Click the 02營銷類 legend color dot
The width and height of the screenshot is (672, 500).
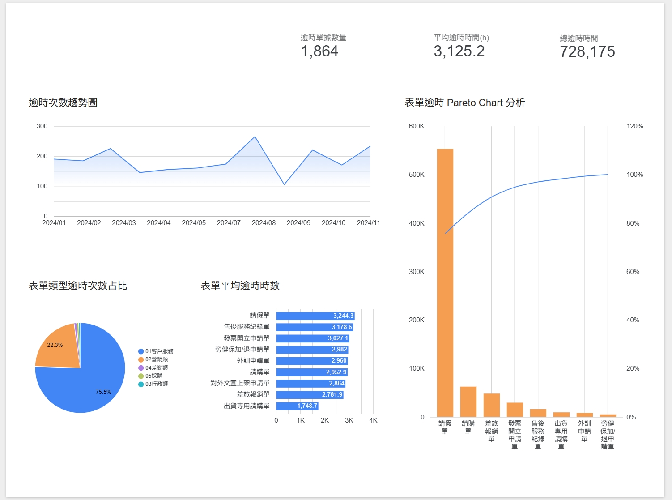(x=141, y=359)
